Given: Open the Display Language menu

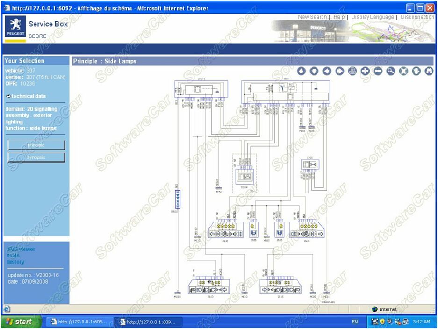Looking at the screenshot, I should tap(373, 17).
